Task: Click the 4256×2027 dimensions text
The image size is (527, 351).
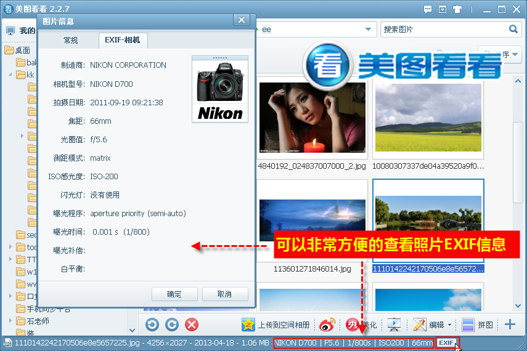Action: (x=166, y=342)
